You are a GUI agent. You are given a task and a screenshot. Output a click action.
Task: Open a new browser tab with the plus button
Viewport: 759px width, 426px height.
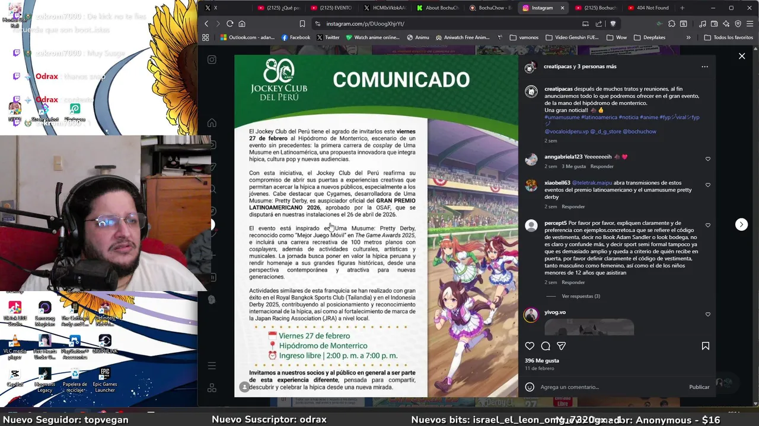point(682,8)
